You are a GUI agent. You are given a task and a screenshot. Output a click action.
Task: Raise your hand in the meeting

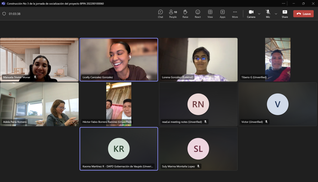point(185,14)
